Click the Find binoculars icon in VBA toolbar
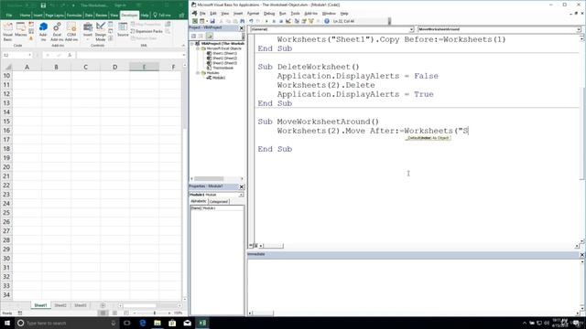Screen dimensions: 586x329 [x=242, y=21]
